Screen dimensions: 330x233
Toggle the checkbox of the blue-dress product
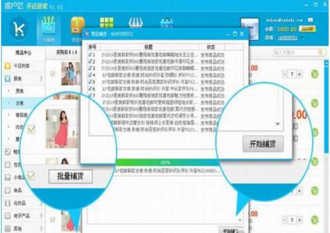pyautogui.click(x=53, y=74)
